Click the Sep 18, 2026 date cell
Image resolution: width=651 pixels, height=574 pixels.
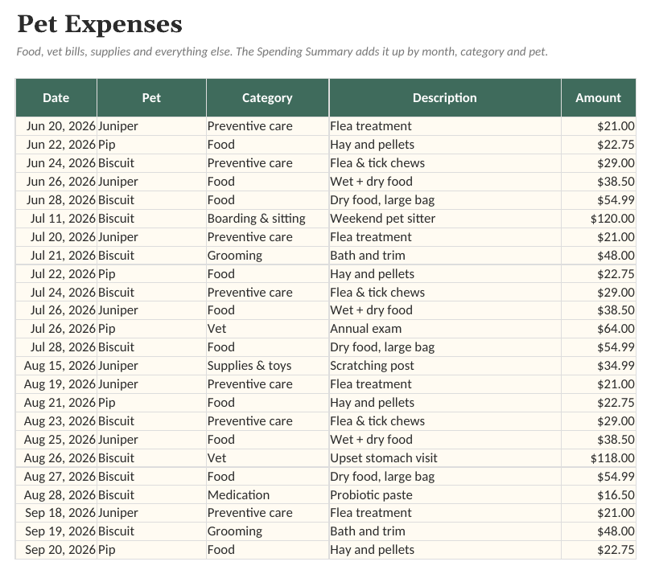coord(56,513)
